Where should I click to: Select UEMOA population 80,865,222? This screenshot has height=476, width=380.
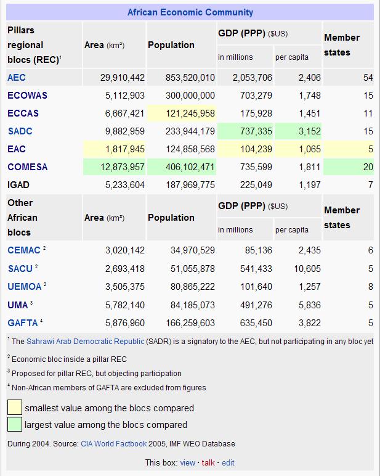pos(193,287)
